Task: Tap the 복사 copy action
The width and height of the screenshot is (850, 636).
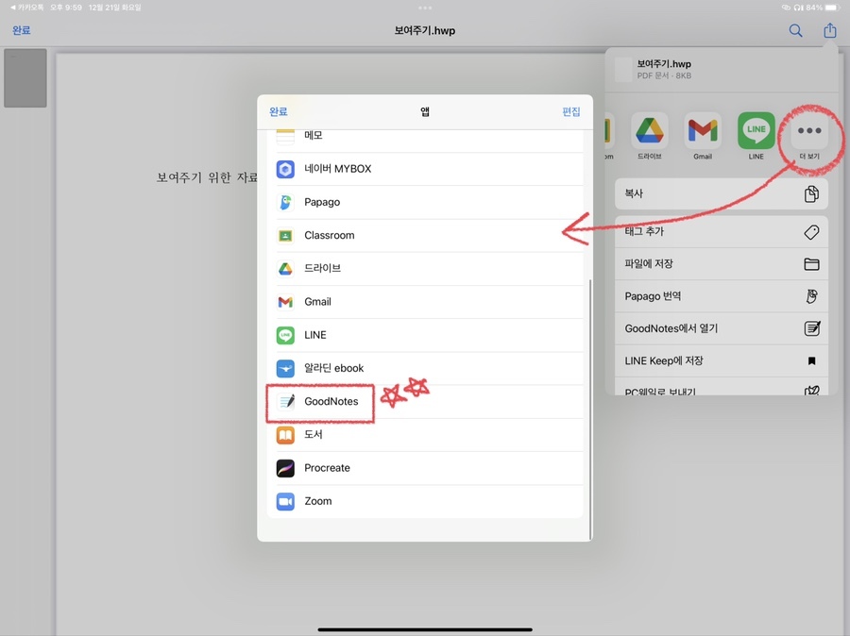Action: click(721, 193)
